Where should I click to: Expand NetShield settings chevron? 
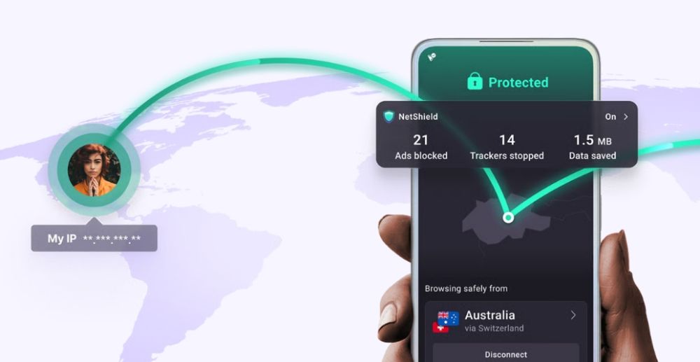[626, 116]
